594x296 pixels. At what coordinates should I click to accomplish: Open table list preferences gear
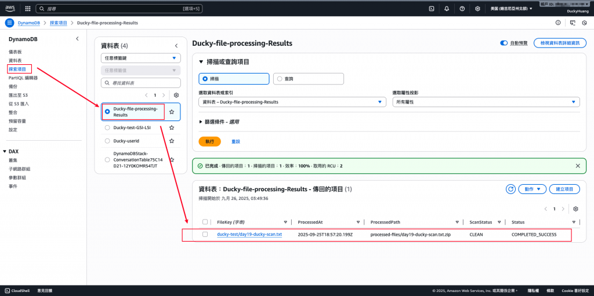[x=176, y=96]
